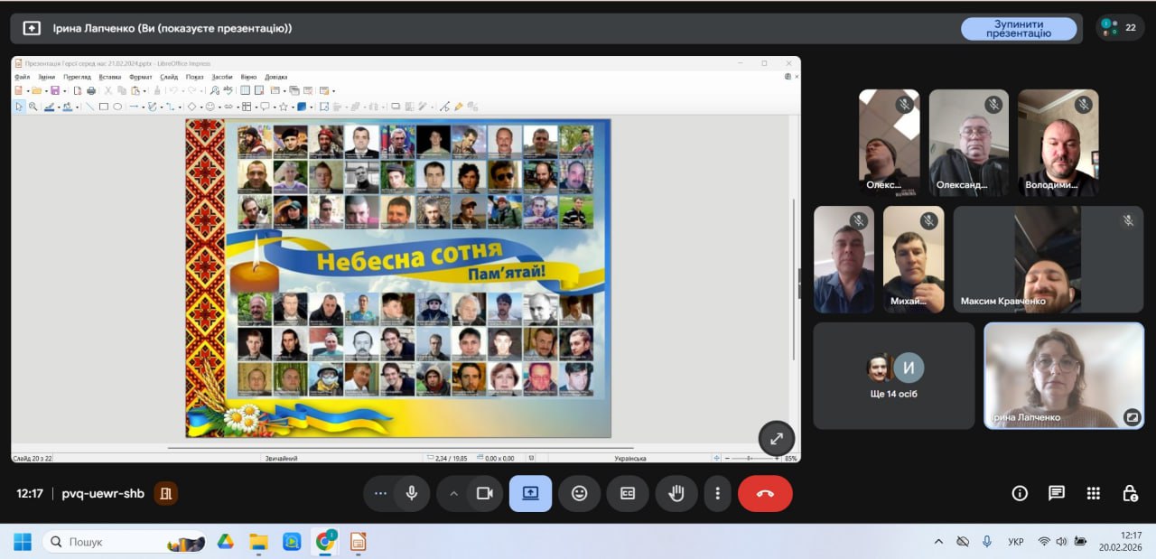Toggle the camera on or off
Image resolution: width=1156 pixels, height=559 pixels.
(x=484, y=493)
